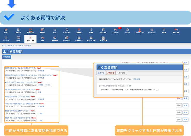Click 一覧へ戻る to return to list
The width and height of the screenshot is (191, 136).
(x=121, y=73)
